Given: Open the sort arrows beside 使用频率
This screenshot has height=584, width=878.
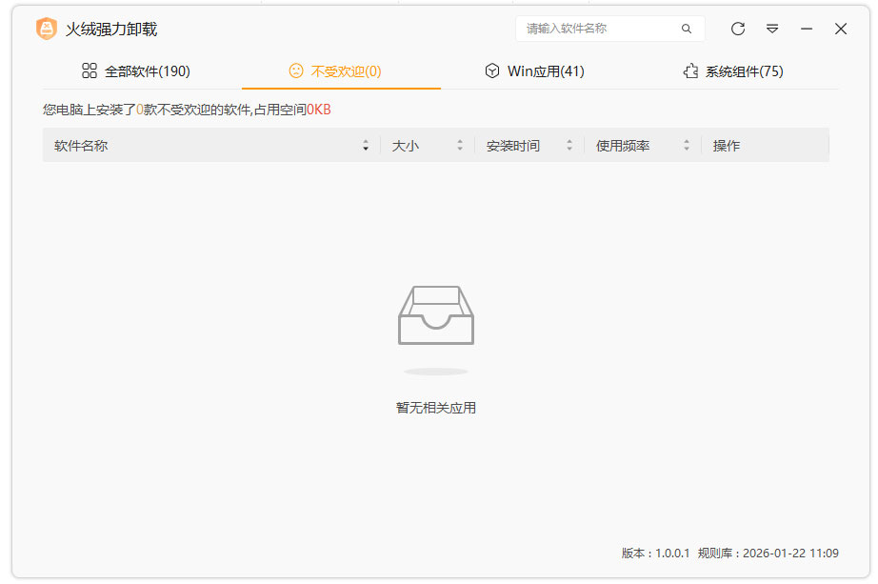Looking at the screenshot, I should [686, 145].
